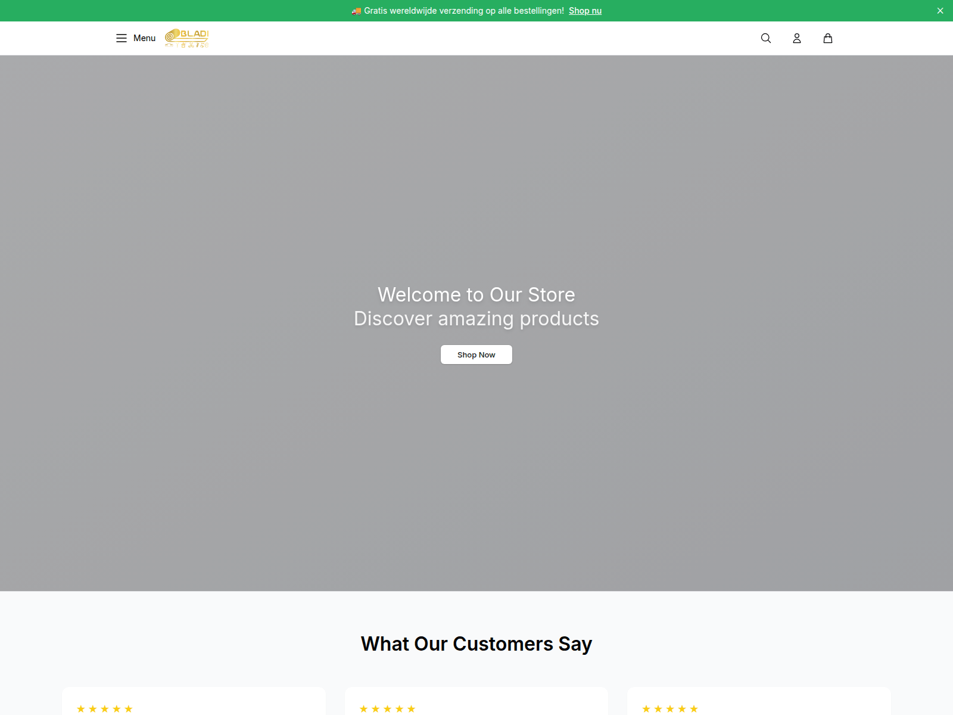Click the "What Our Customers Say" heading

(x=476, y=644)
